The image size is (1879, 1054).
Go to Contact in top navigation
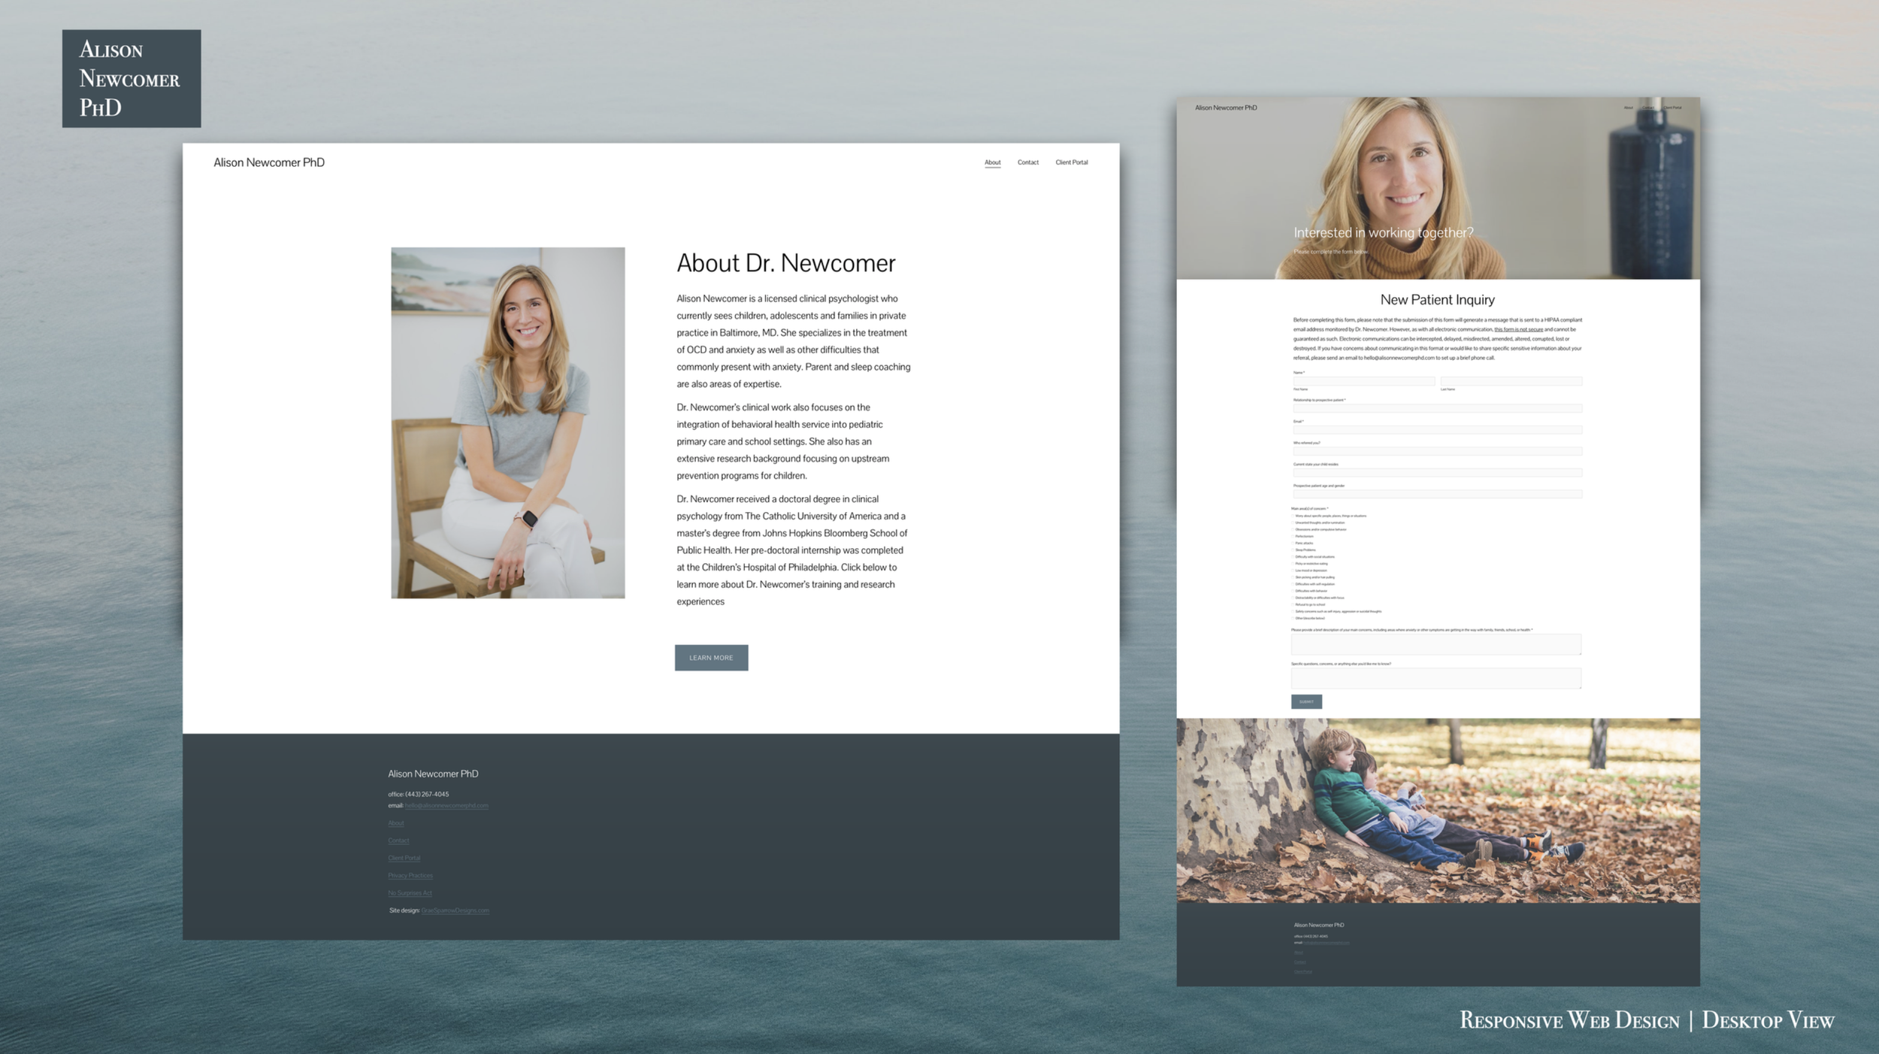click(x=1027, y=162)
